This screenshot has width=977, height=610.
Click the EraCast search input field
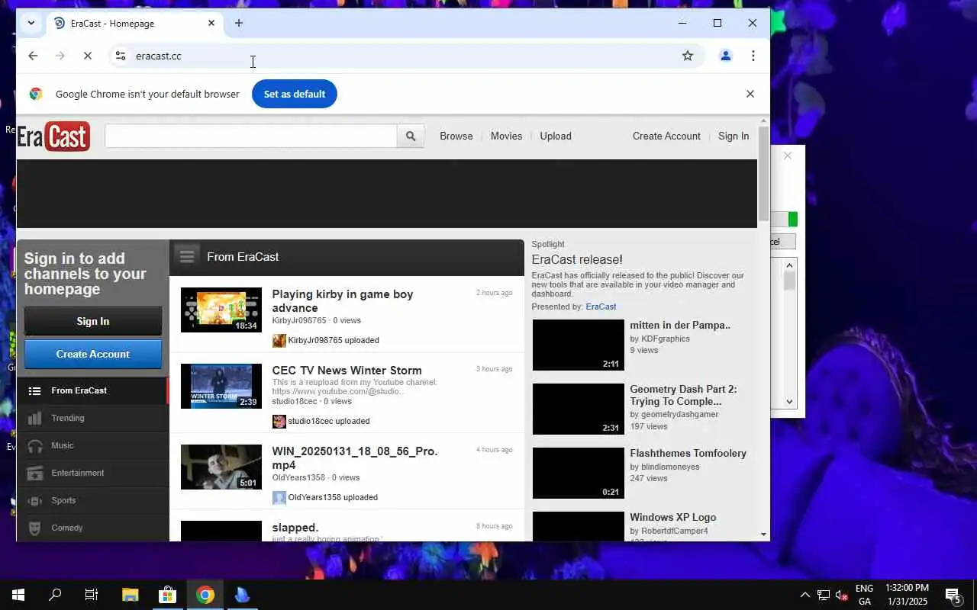(x=251, y=136)
